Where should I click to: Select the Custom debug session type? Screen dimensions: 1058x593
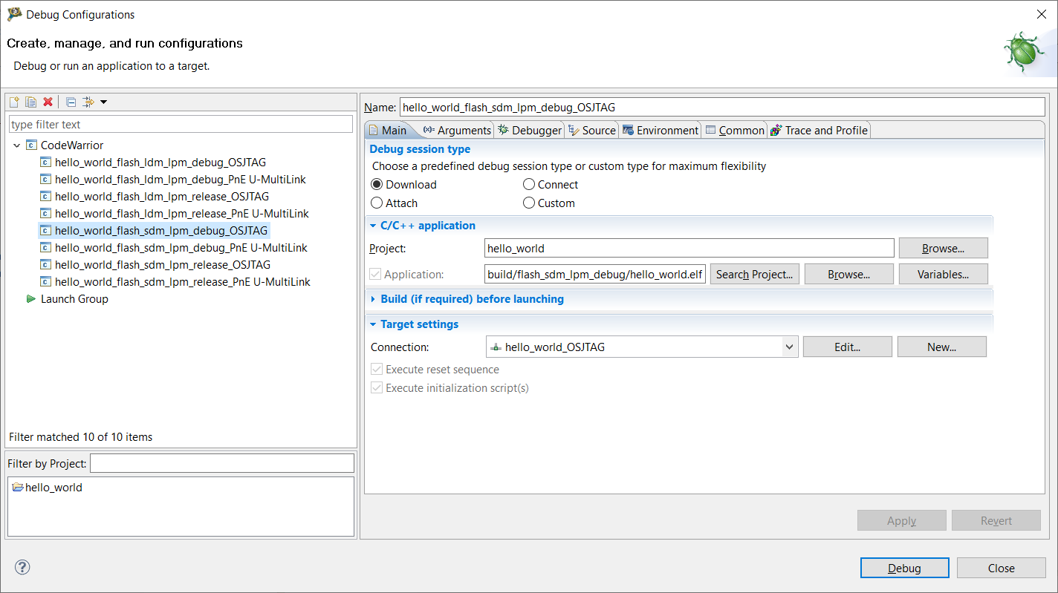(529, 203)
